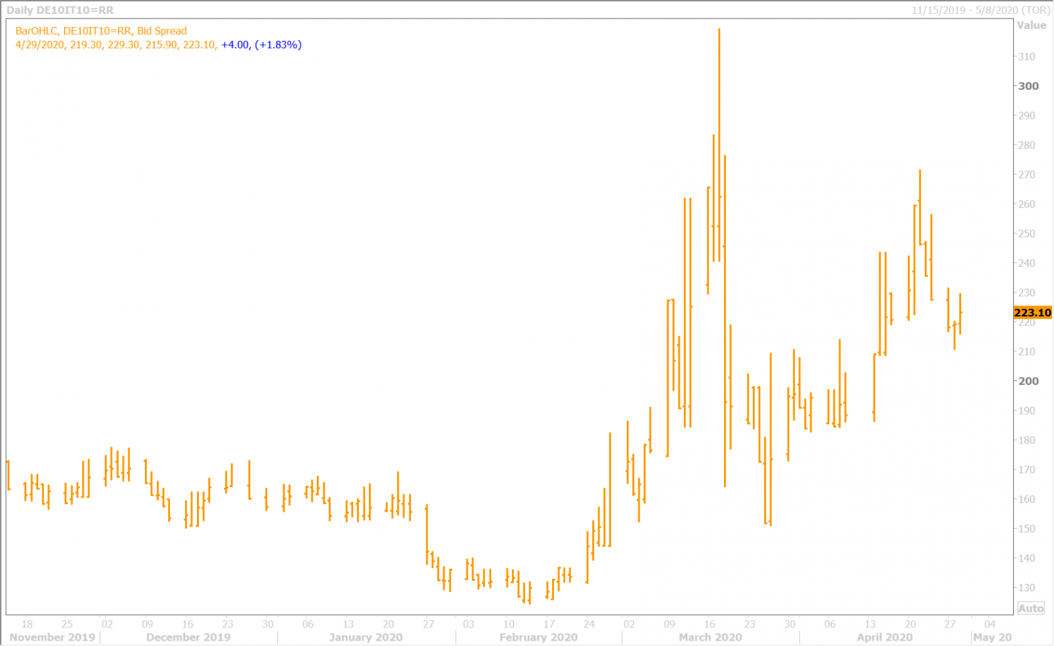Click the 300 label on the value axis
The width and height of the screenshot is (1054, 646).
click(x=1028, y=86)
